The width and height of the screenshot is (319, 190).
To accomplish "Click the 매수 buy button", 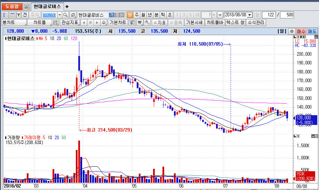I will (301, 31).
